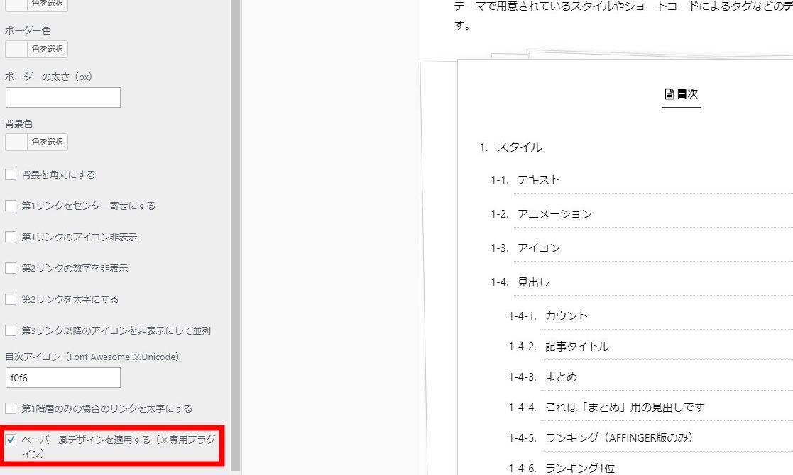793x475 pixels.
Task: Check 第1リンクをセンター寄せにする option
Action: point(11,206)
